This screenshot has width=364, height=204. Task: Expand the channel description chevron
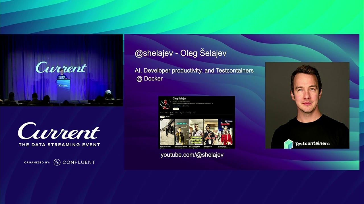pyautogui.click(x=212, y=103)
